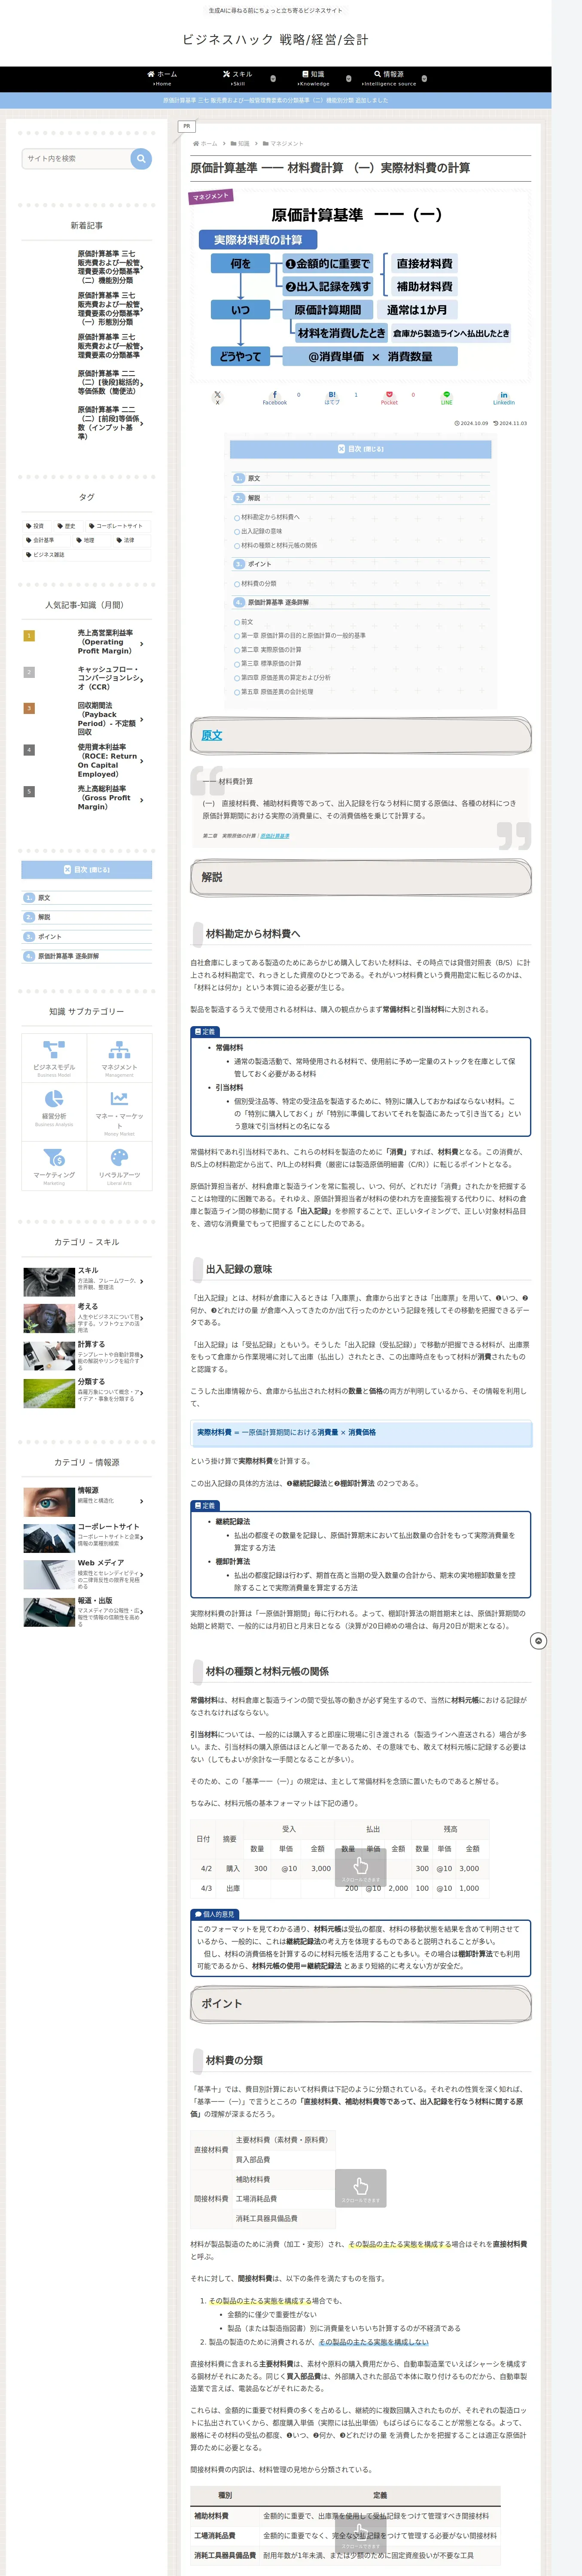
Task: Collapse the sidebar 目次 table of contents
Action: click(x=87, y=870)
